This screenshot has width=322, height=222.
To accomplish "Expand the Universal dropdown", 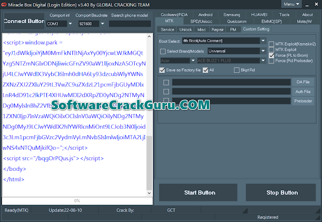I will [263, 51].
